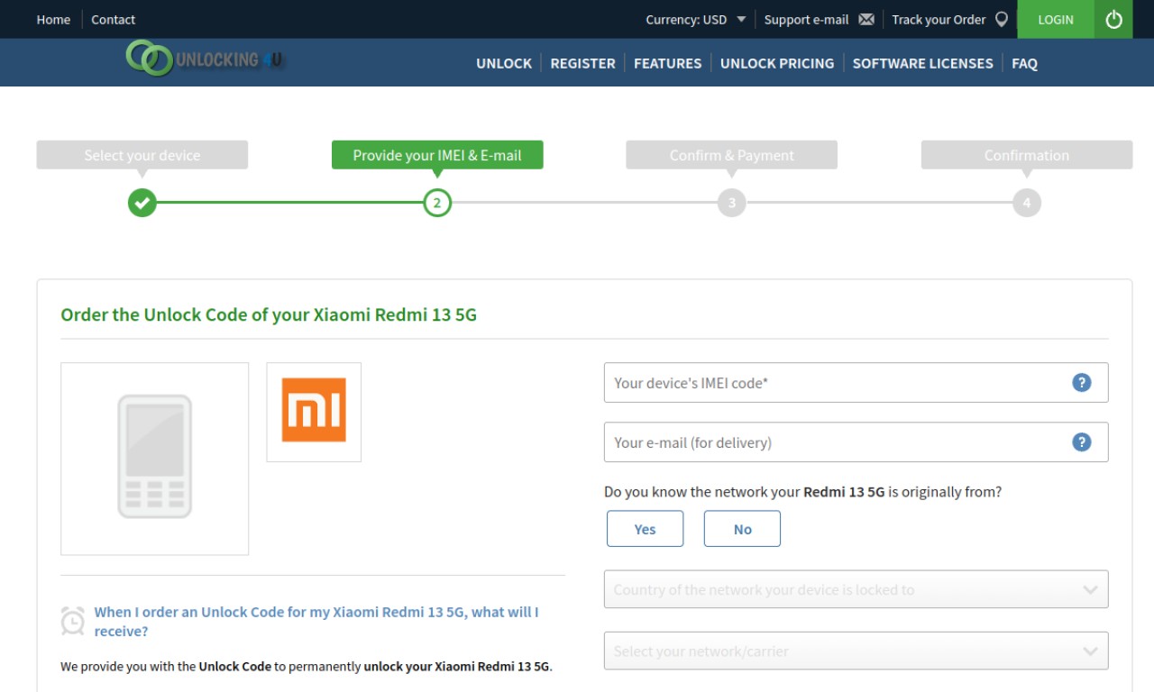The width and height of the screenshot is (1154, 692).
Task: Click the Home link in top bar
Action: (x=53, y=20)
